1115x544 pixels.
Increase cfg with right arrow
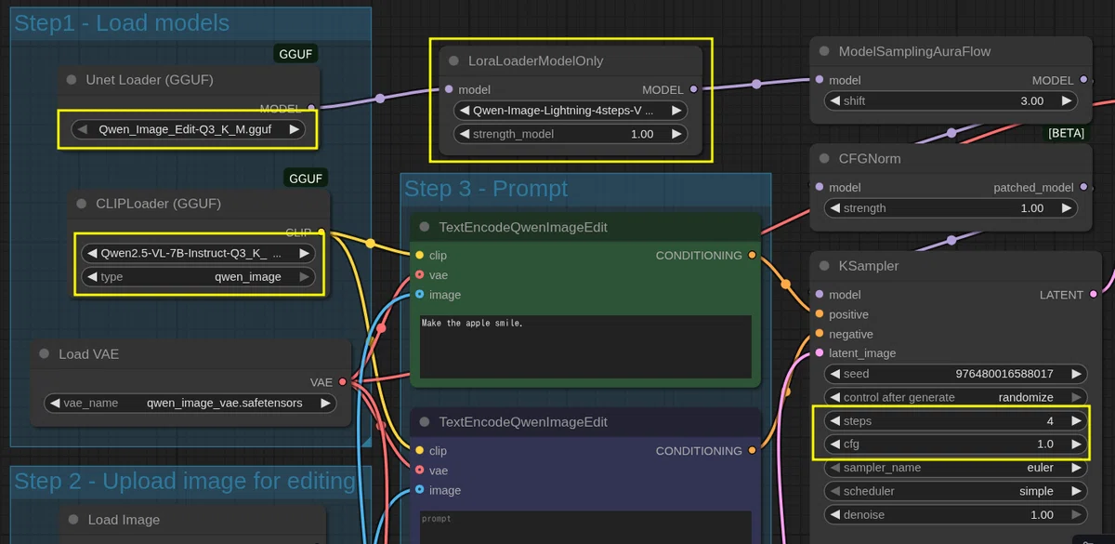click(x=1076, y=444)
